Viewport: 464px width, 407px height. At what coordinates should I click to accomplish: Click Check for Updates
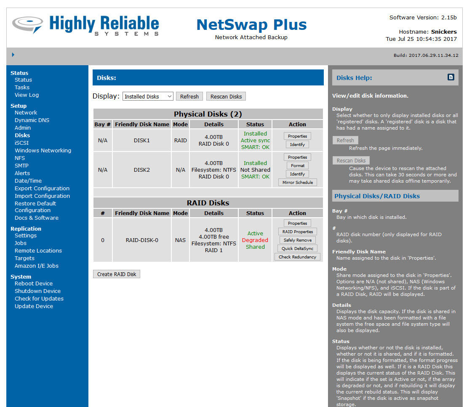click(39, 299)
